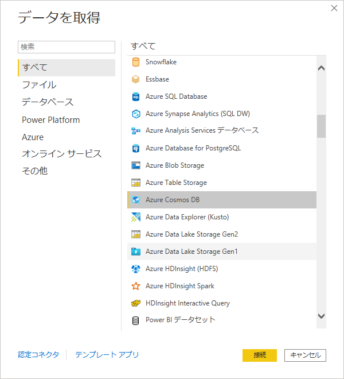
Task: Select the すべて category in the sidebar
Action: 67,68
